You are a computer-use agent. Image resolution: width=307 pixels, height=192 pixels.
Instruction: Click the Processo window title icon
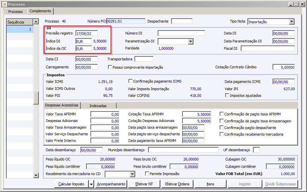point(4,4)
